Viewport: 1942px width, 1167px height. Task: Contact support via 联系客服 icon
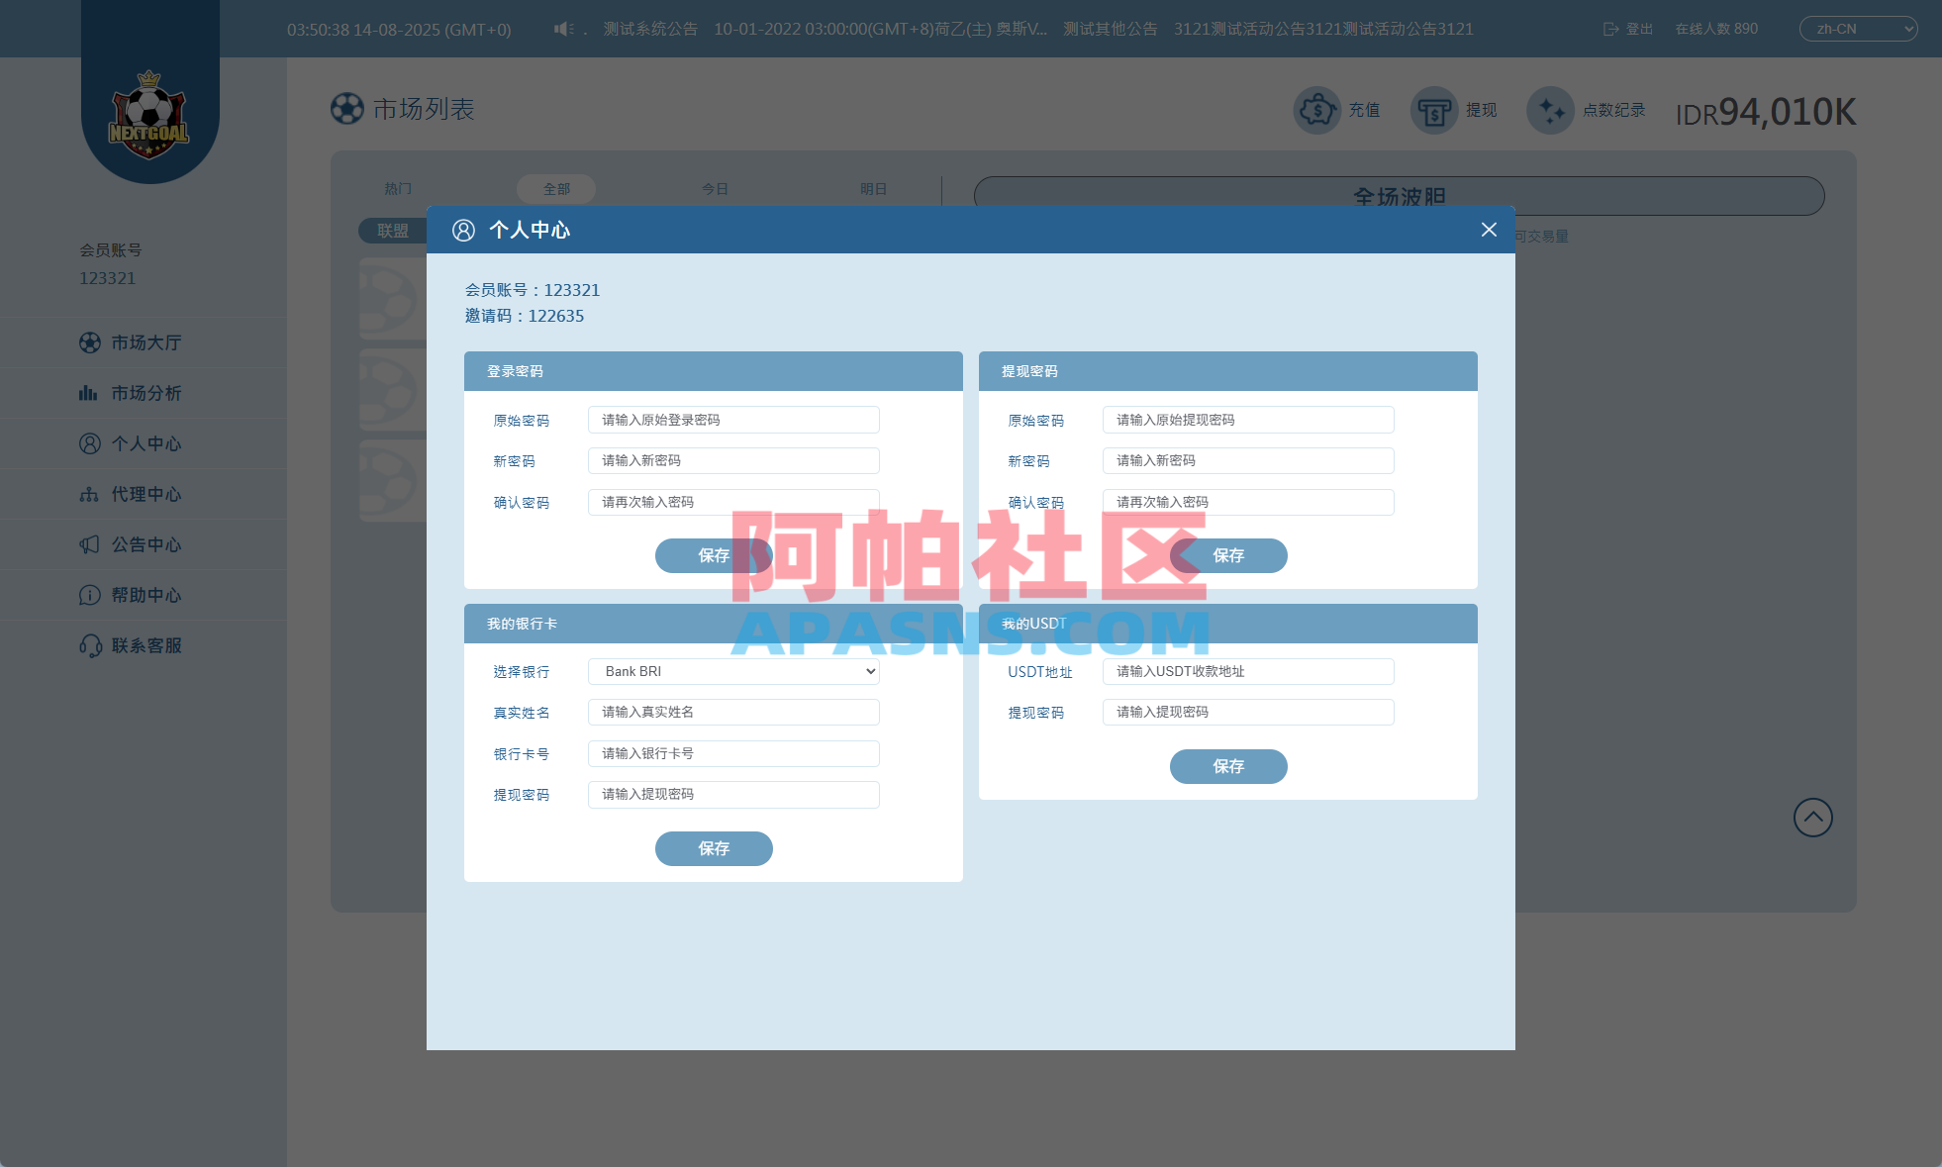pos(145,645)
